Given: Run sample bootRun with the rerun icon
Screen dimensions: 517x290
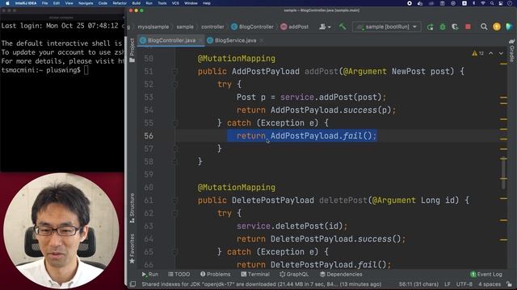Looking at the screenshot, I should [431, 27].
